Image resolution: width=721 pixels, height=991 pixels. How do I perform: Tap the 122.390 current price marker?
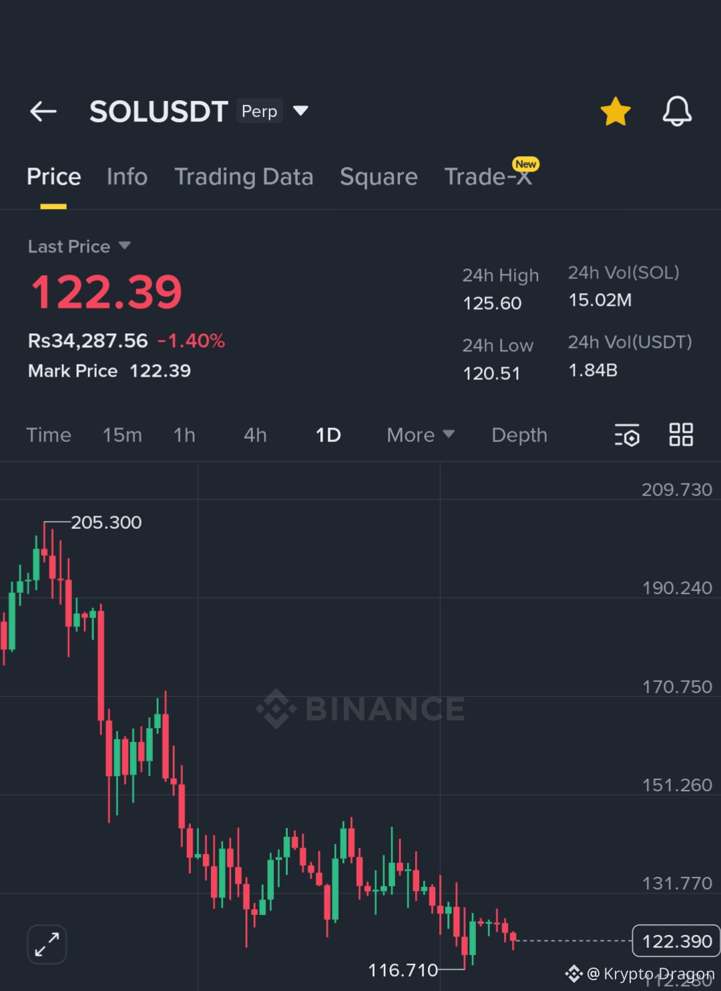pyautogui.click(x=676, y=941)
